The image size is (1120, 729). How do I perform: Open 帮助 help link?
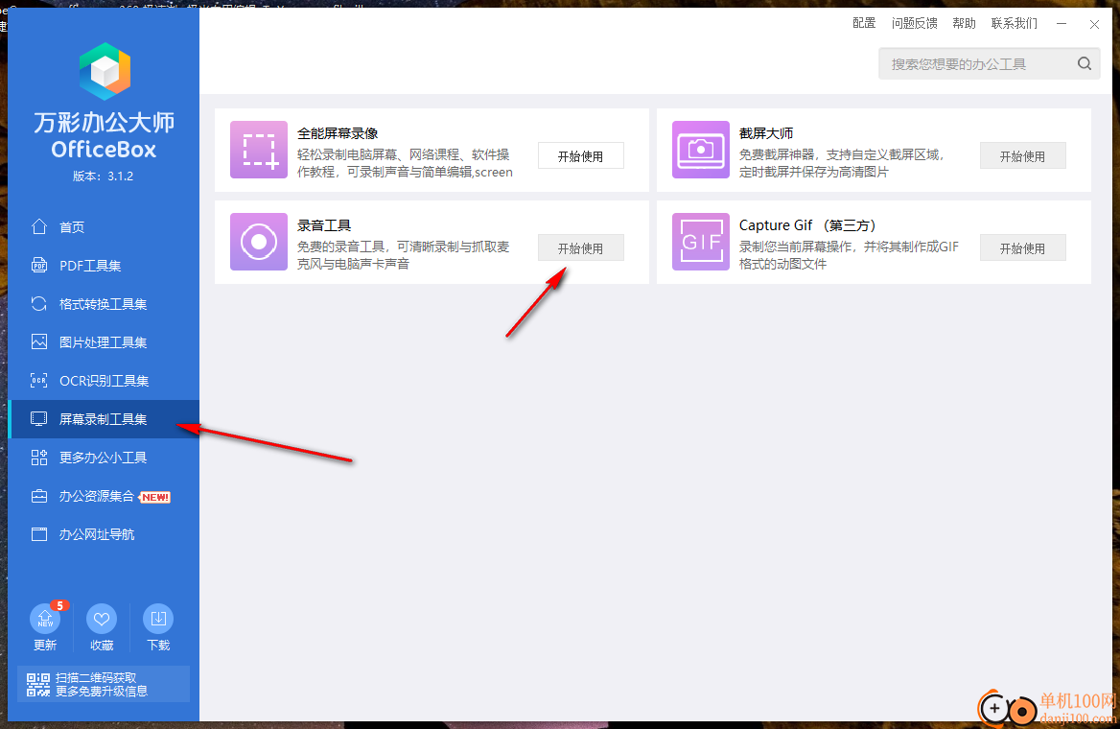coord(965,23)
